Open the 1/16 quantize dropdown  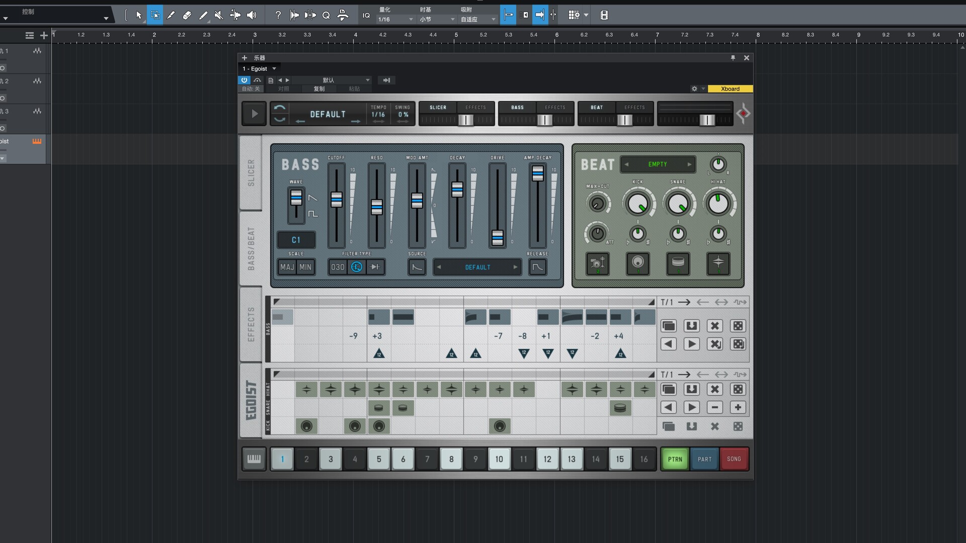pos(396,20)
